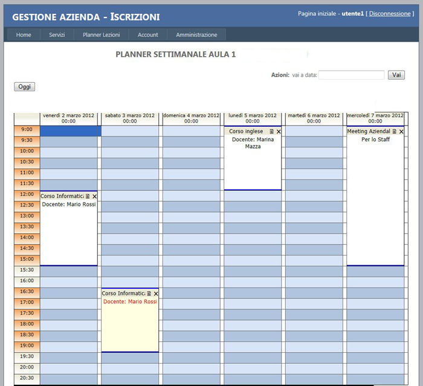This screenshot has height=386, width=423.
Task: Select the lunedì 5 marzo 2012 column header
Action: 253,118
